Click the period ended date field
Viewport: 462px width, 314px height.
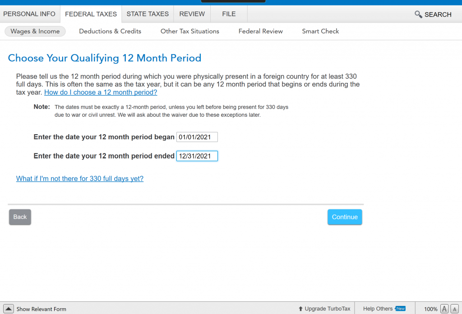point(197,156)
